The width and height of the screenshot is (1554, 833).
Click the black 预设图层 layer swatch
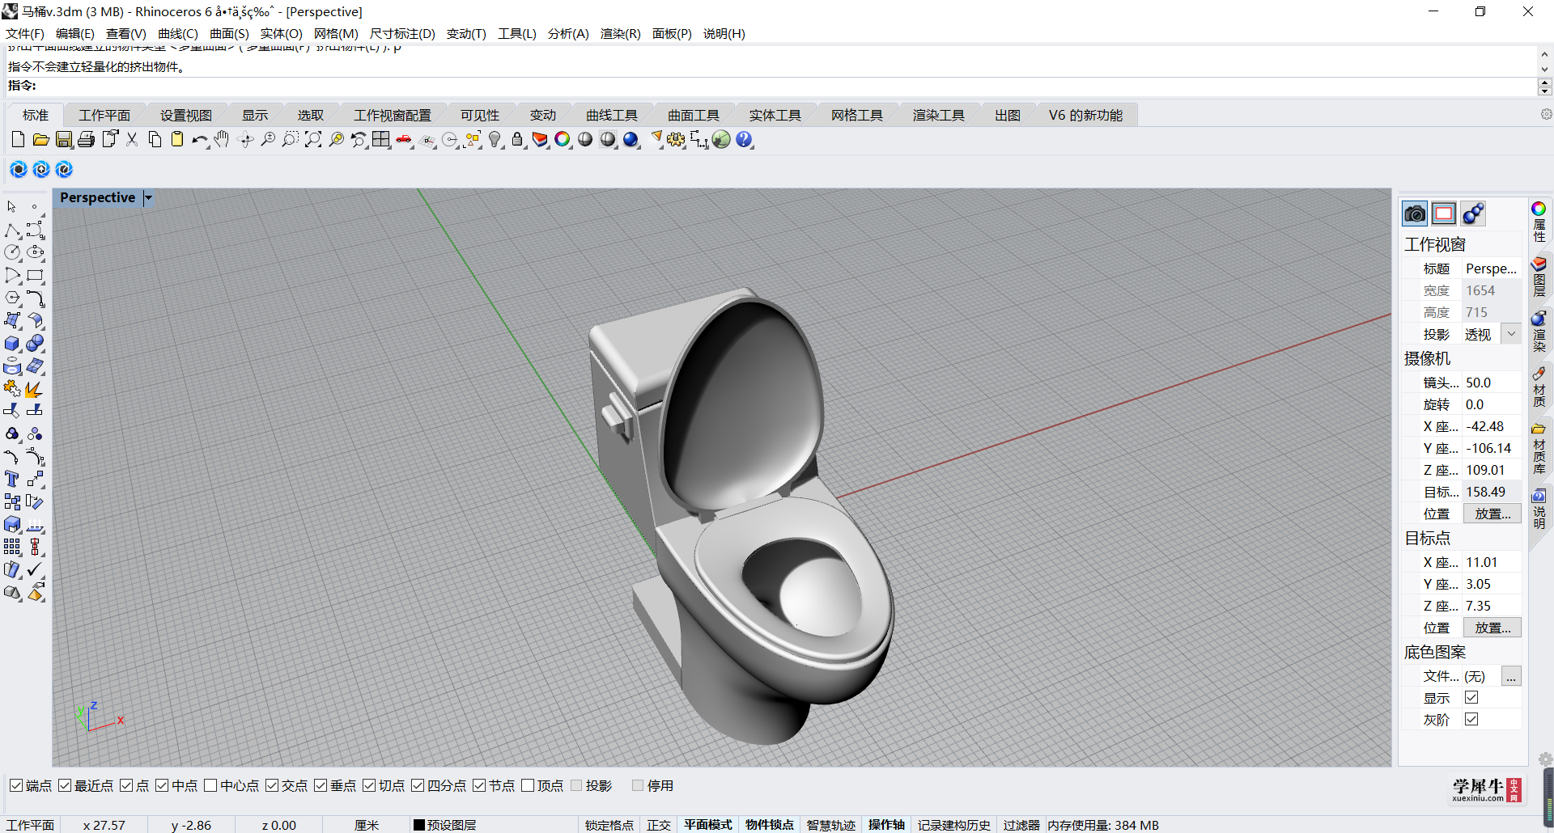tap(419, 825)
